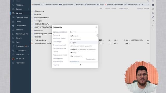Open toolbar more options ellipsis
This screenshot has height=93, width=166.
pyautogui.click(x=142, y=5)
